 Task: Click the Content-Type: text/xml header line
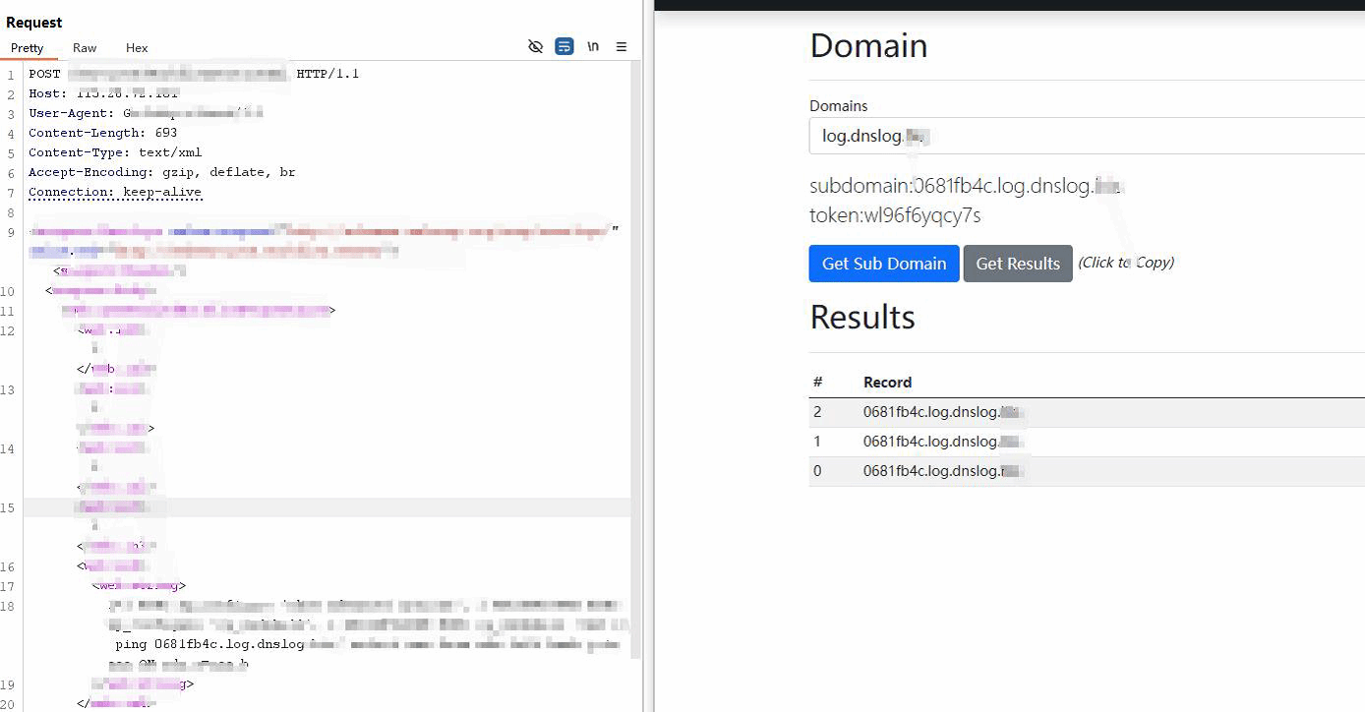(115, 152)
